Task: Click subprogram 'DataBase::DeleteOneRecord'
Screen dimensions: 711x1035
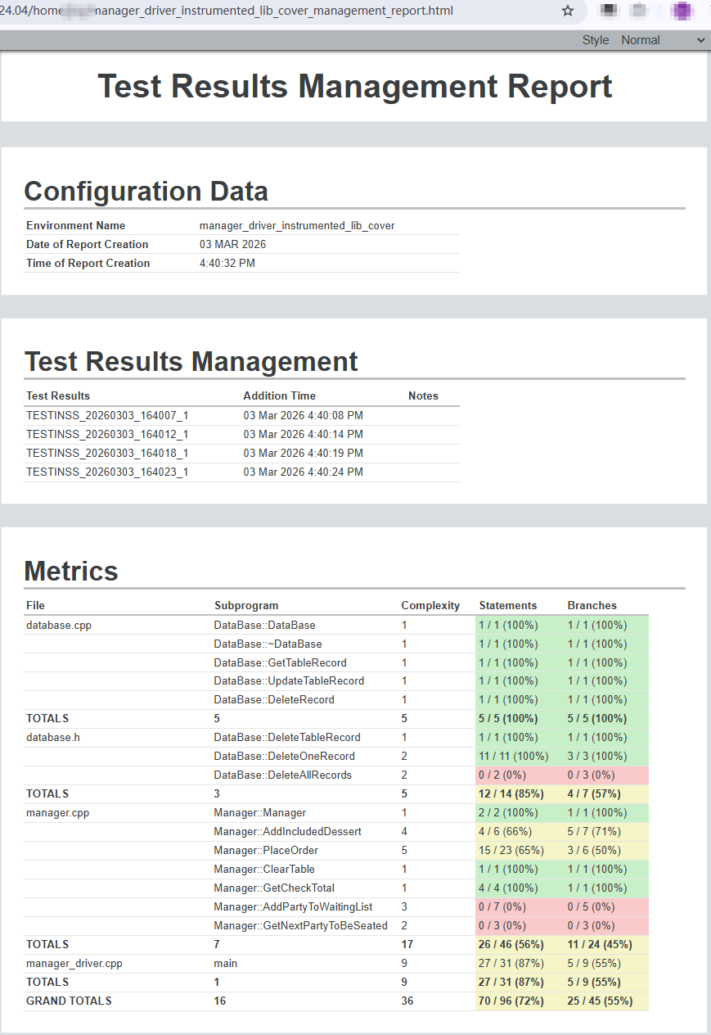Action: [x=285, y=756]
